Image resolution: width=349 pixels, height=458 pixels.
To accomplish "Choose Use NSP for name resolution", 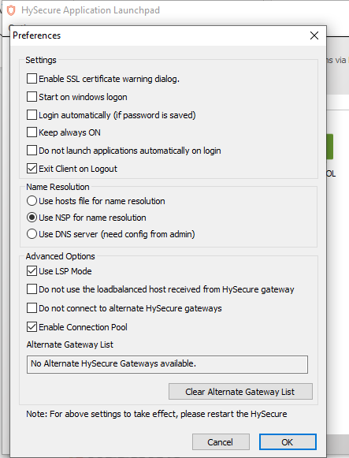I will [32, 218].
